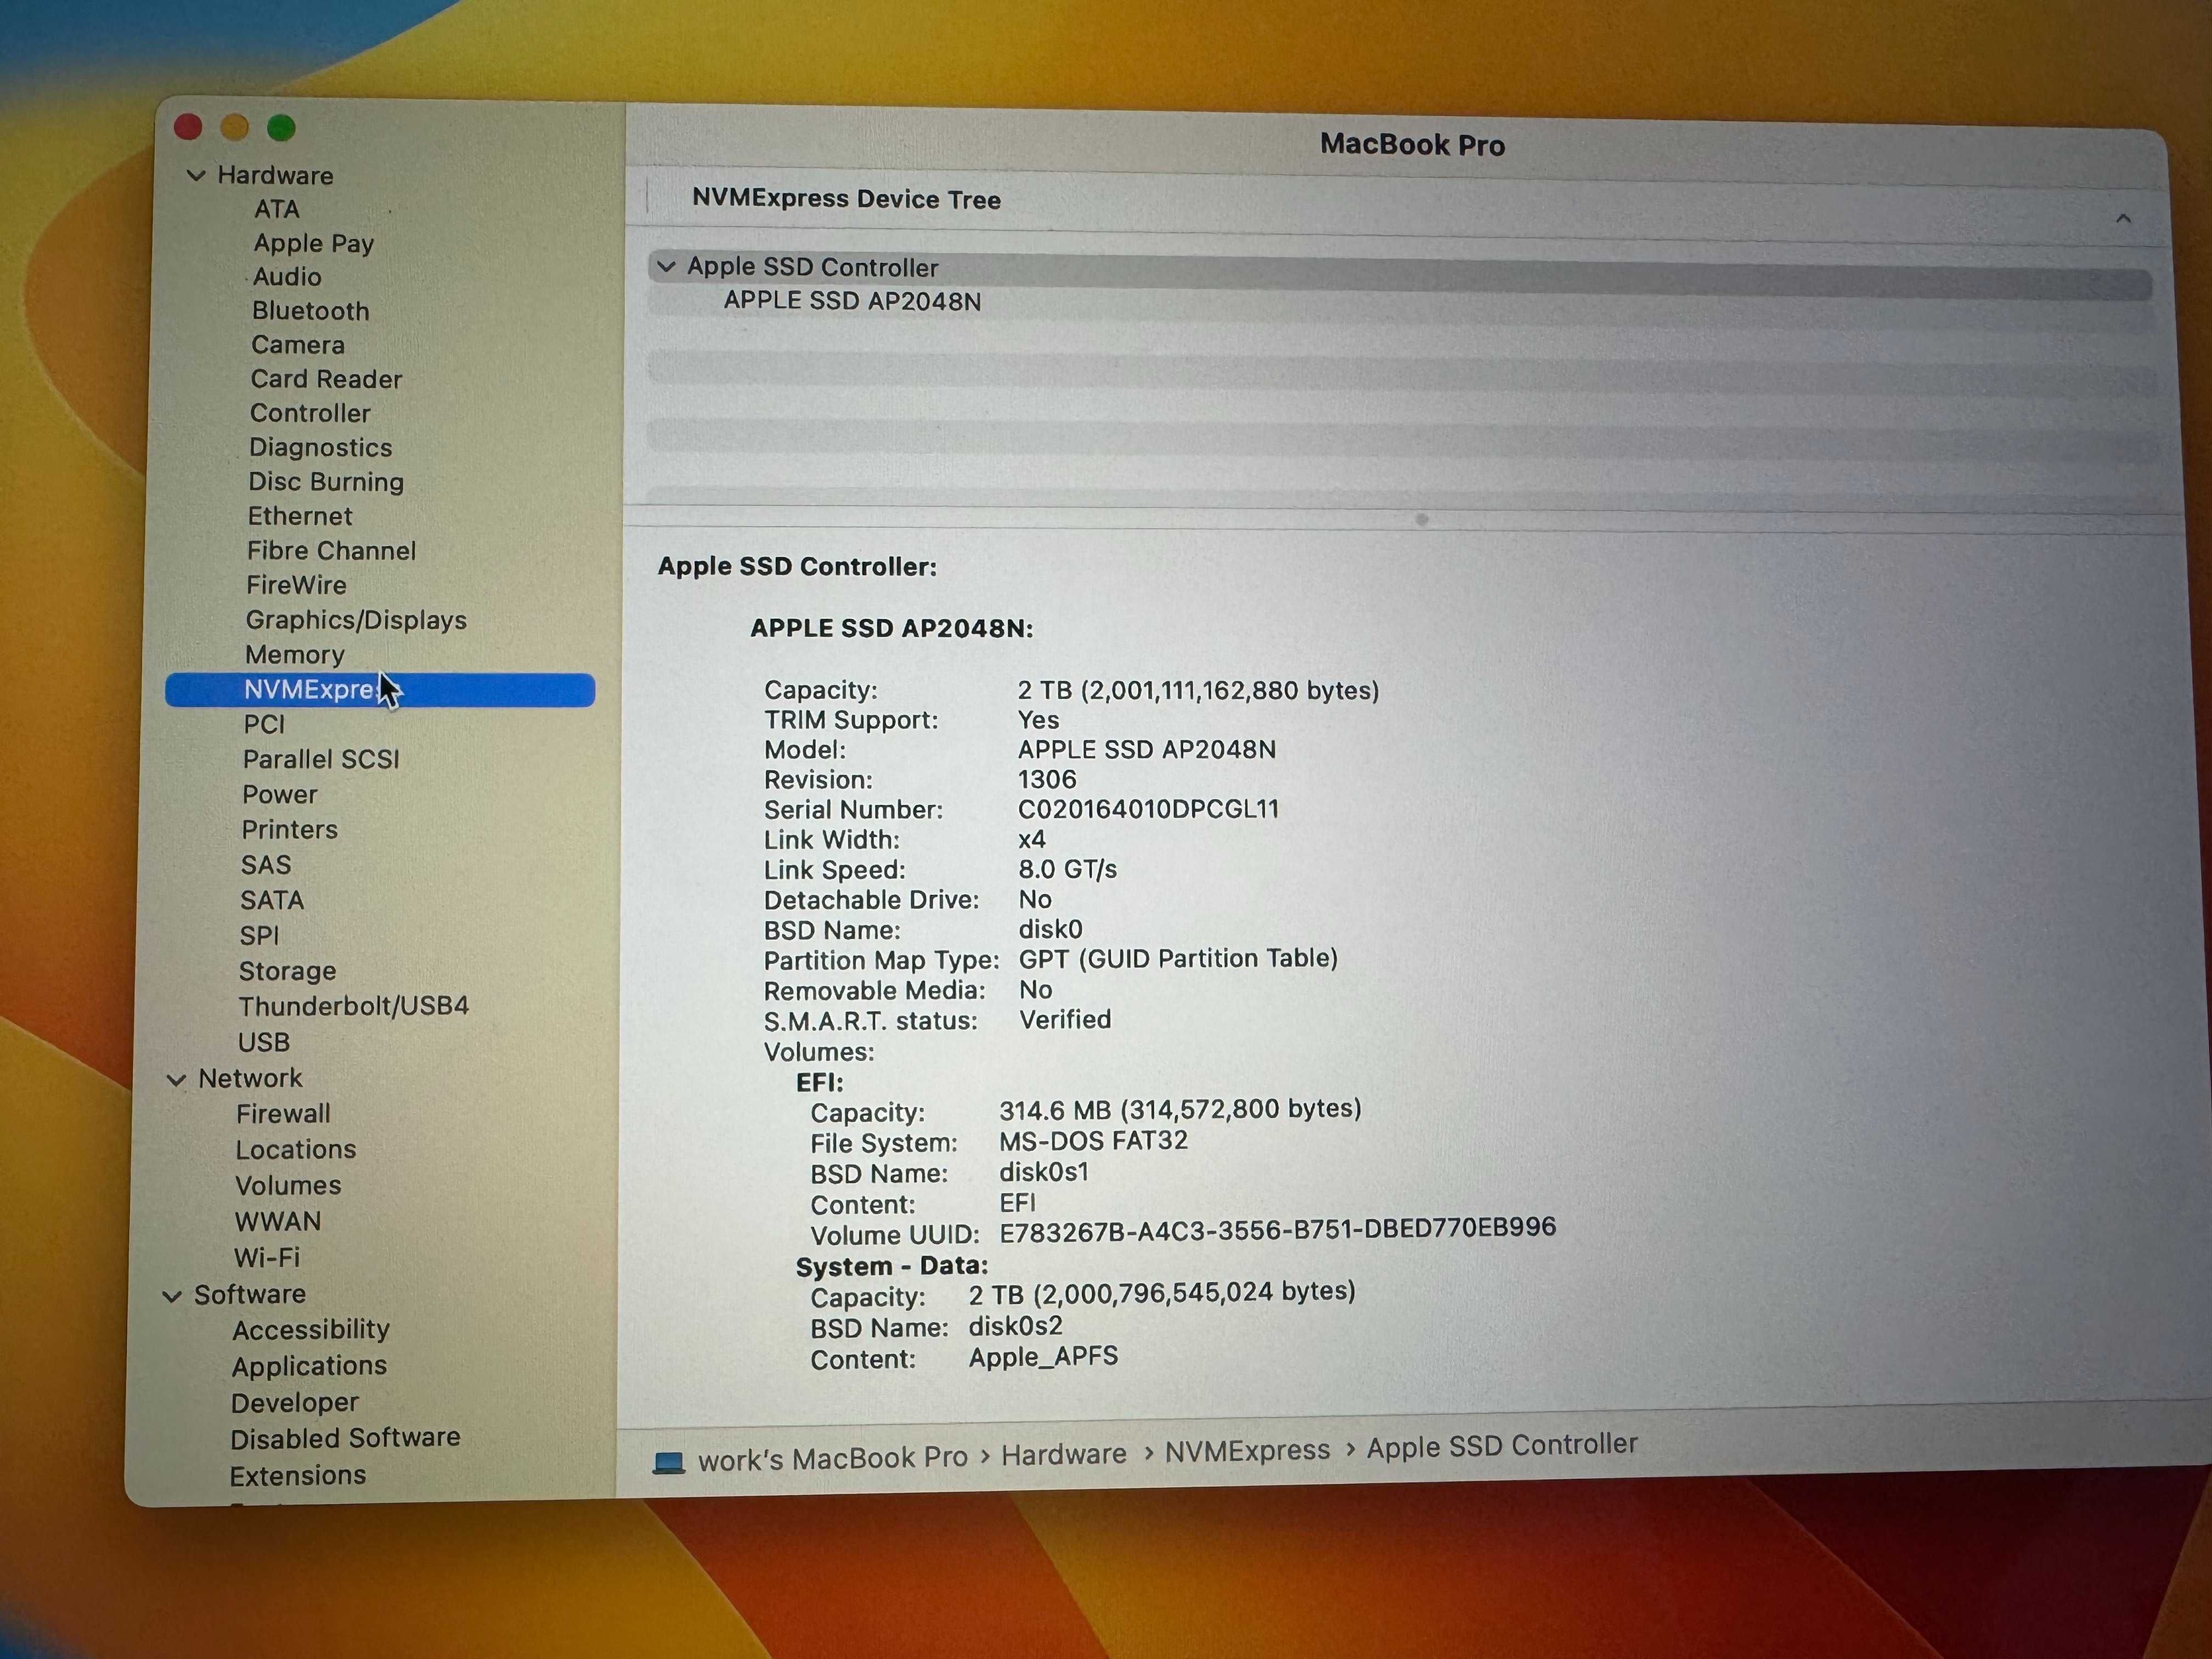Screen dimensions: 2212x1659
Task: Click NVMExpress Device Tree column header
Action: (x=846, y=199)
